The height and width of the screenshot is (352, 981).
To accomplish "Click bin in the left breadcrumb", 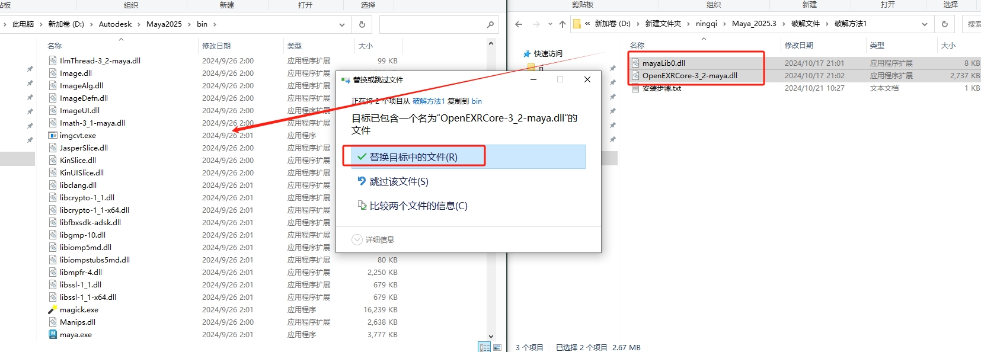I will tap(202, 24).
